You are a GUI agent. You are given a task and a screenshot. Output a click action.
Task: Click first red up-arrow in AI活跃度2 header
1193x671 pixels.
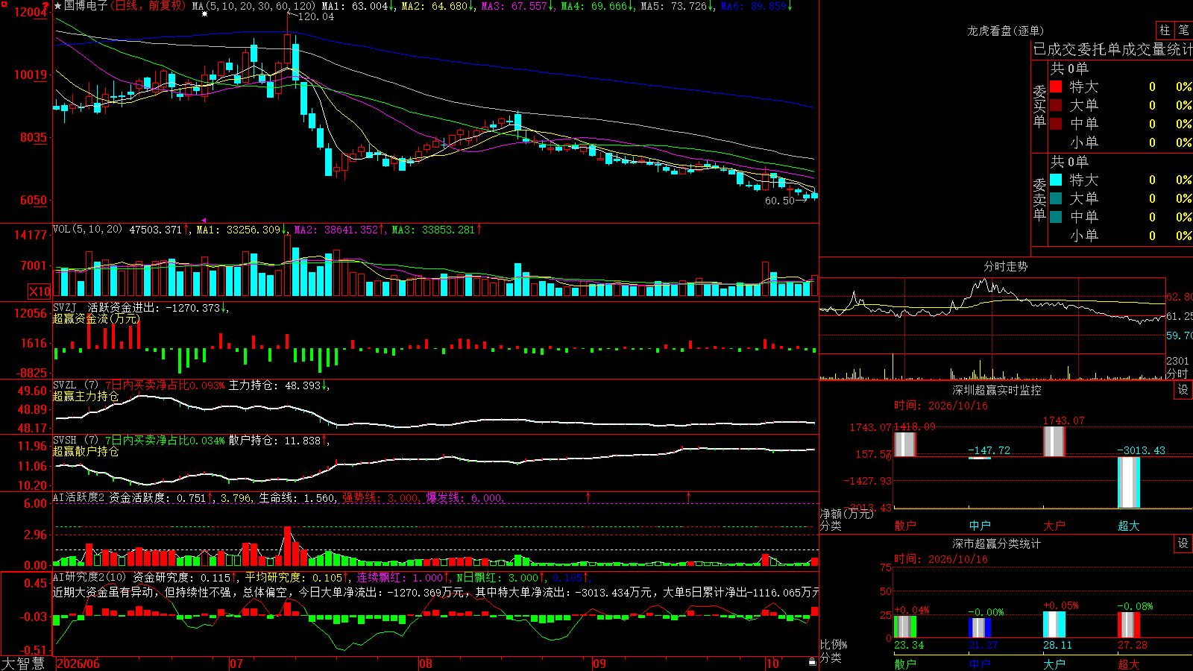tap(588, 497)
